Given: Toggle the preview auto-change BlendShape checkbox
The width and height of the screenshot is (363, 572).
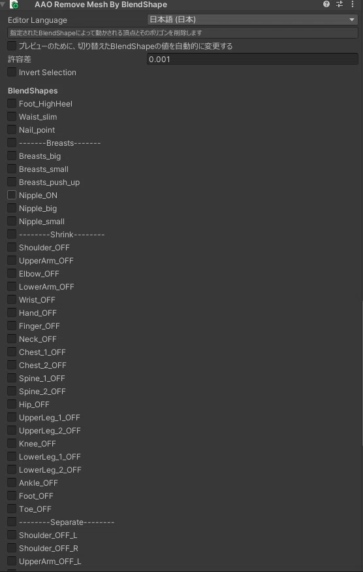Looking at the screenshot, I should 12,46.
